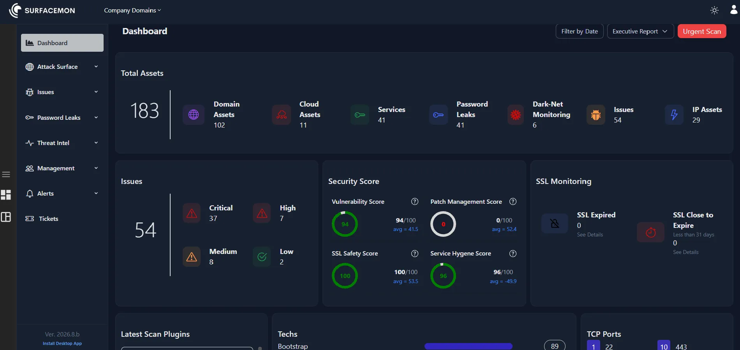Open the Executive Report dropdown

click(x=640, y=31)
